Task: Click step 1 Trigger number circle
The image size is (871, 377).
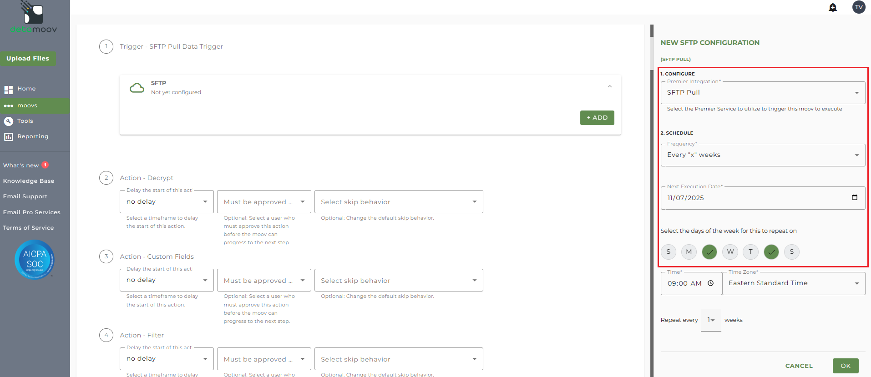Action: 106,46
